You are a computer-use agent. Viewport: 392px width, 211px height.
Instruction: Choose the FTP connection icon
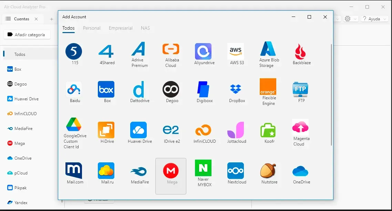click(x=300, y=89)
